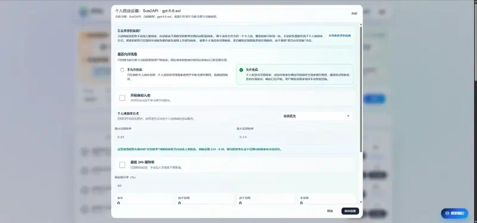Click the green hint text about rate range
The width and height of the screenshot is (477, 223).
[x=200, y=150]
